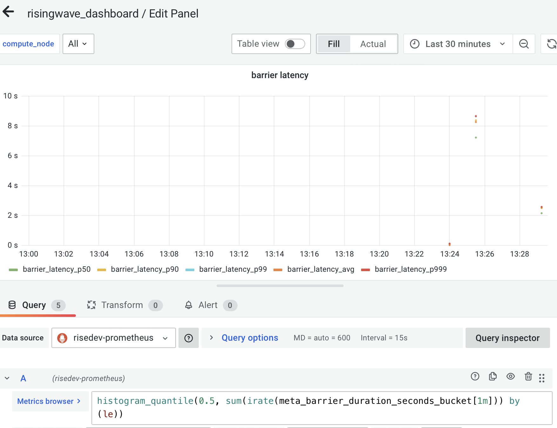Duplicate query A using copy icon
557x428 pixels.
click(x=493, y=377)
